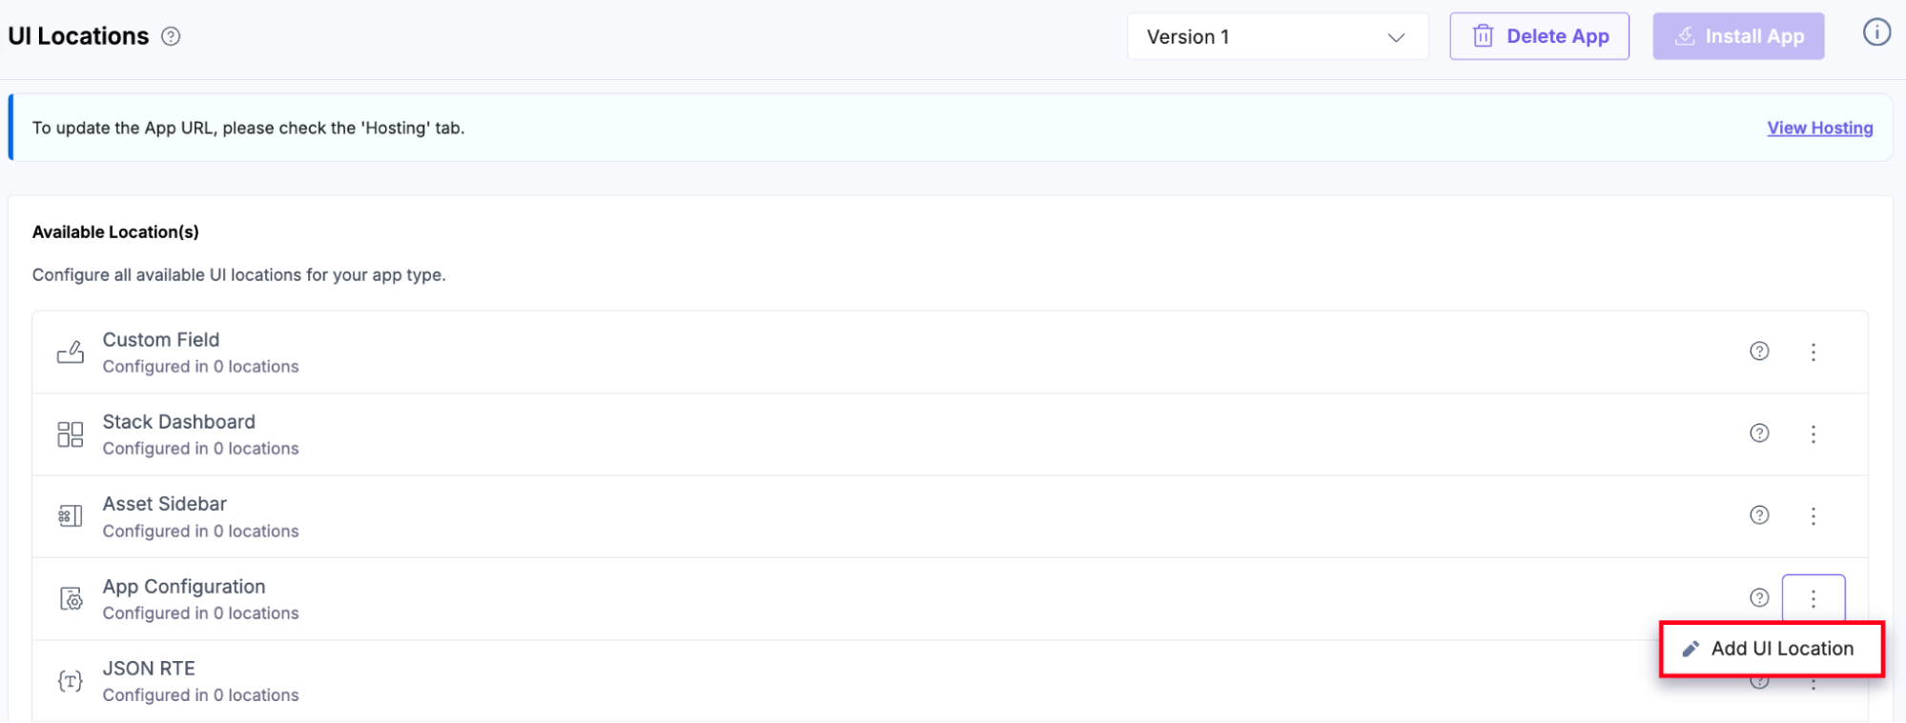Open Asset Sidebar three-dot options menu
Viewport: 1906px width, 723px height.
coord(1813,516)
